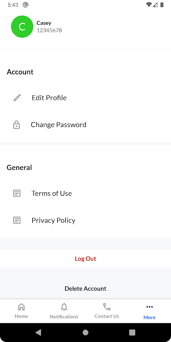Tap the Home house icon
The width and height of the screenshot is (171, 342).
point(21,307)
